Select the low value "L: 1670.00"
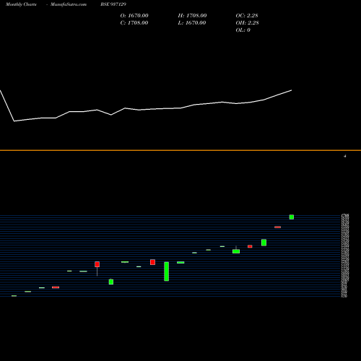Image resolution: width=361 pixels, height=361 pixels. click(192, 23)
